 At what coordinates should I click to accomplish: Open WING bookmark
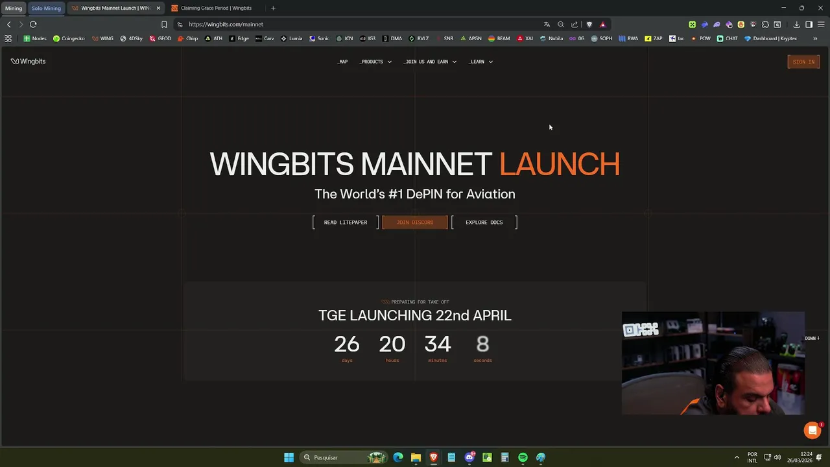(x=103, y=38)
